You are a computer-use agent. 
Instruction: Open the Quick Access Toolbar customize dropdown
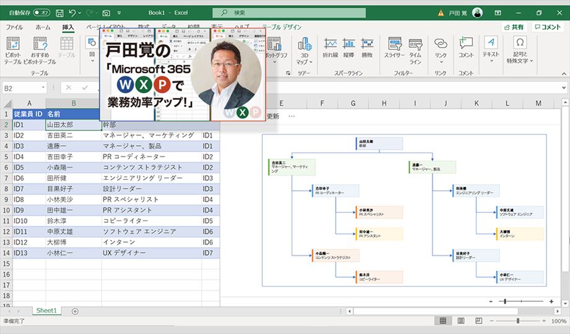click(x=119, y=13)
